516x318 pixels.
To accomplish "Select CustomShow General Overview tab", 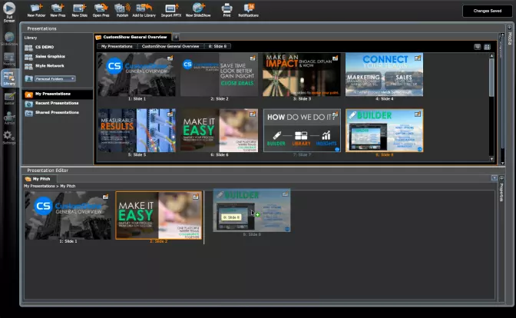I will [132, 37].
